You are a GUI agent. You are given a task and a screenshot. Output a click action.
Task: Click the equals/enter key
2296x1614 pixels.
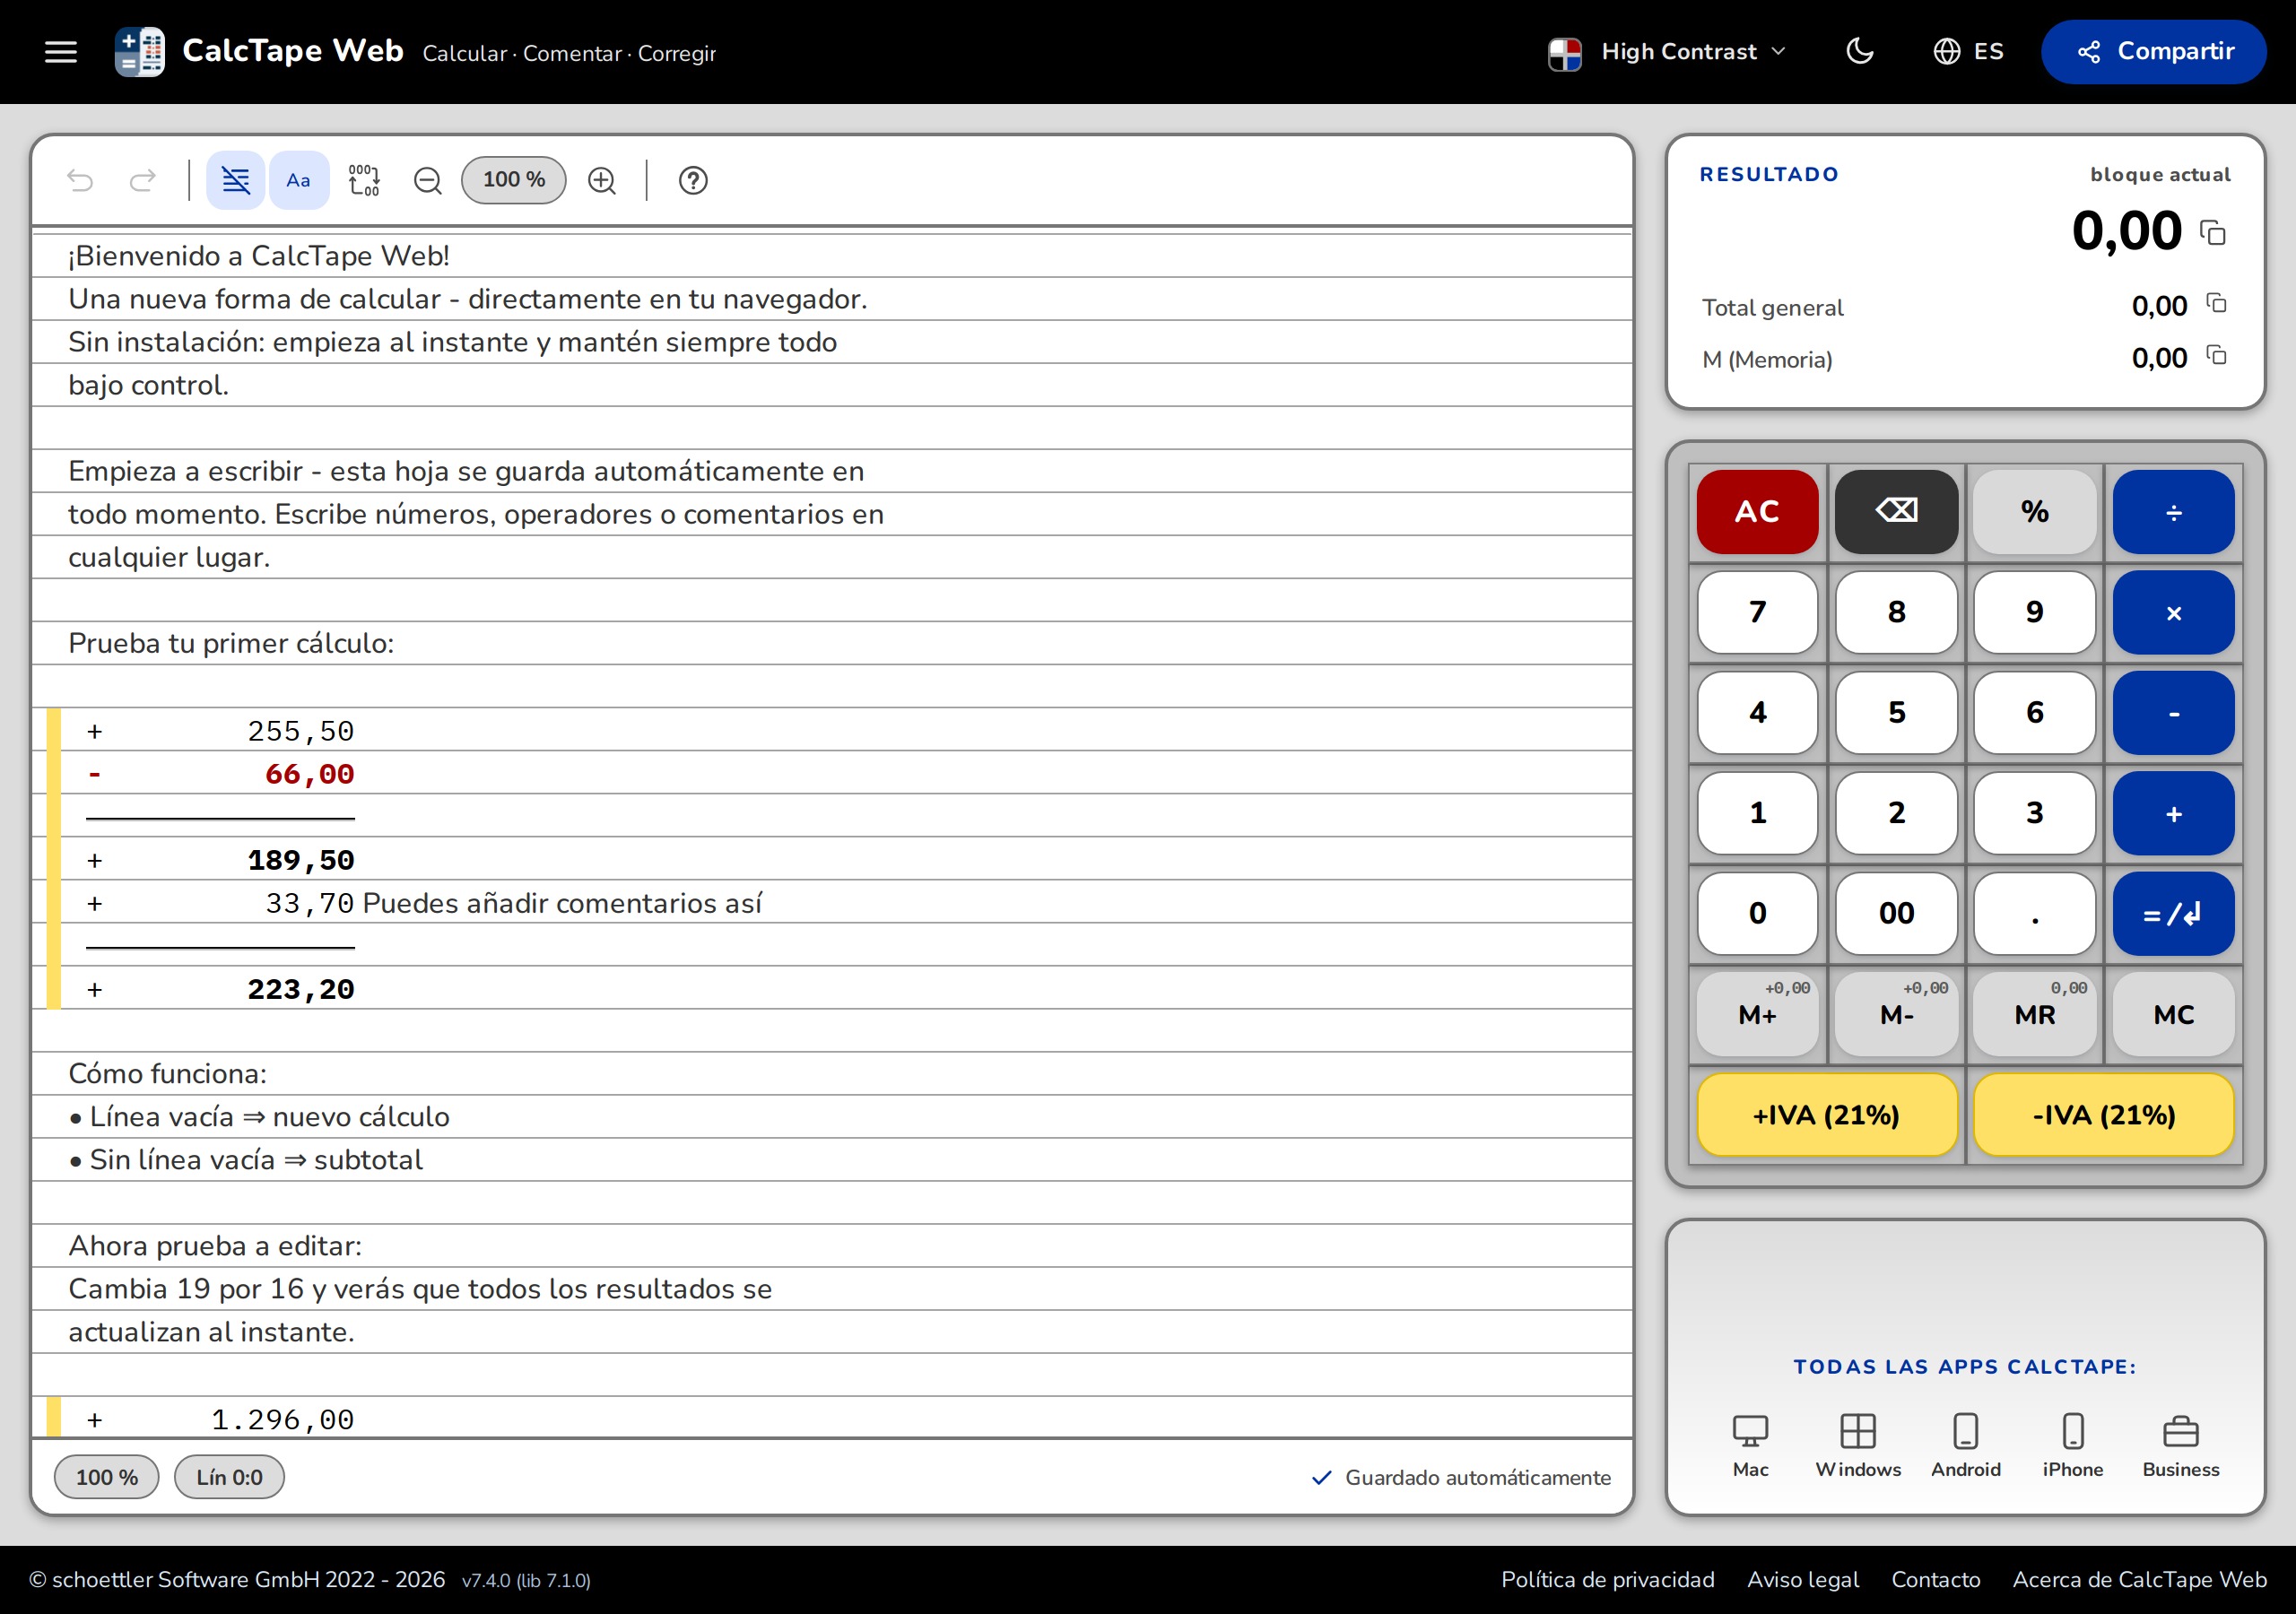[x=2173, y=914]
